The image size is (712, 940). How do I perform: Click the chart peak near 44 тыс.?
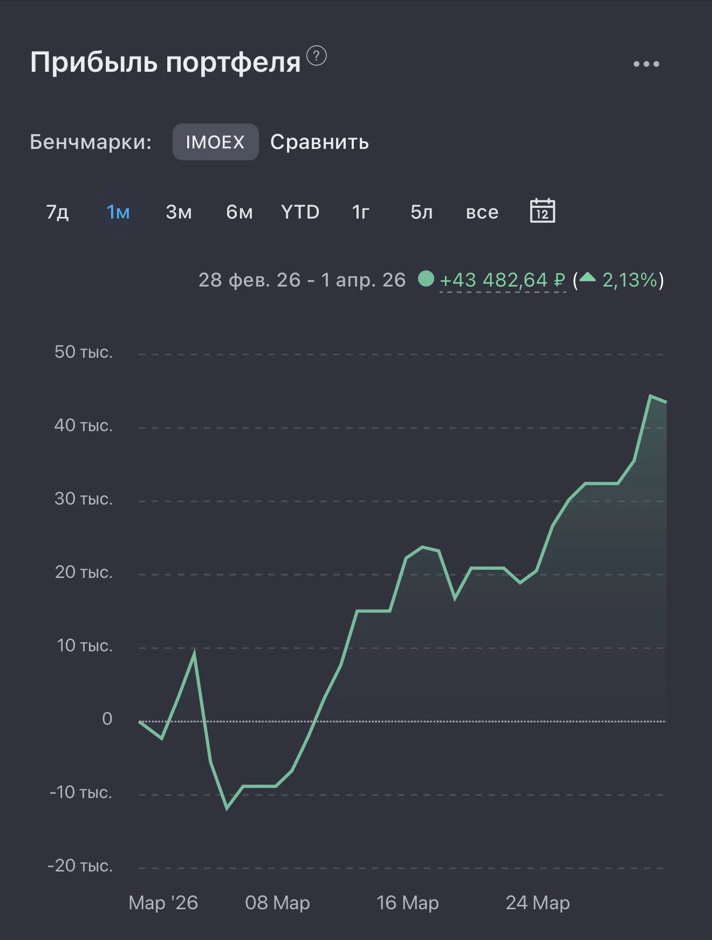651,396
